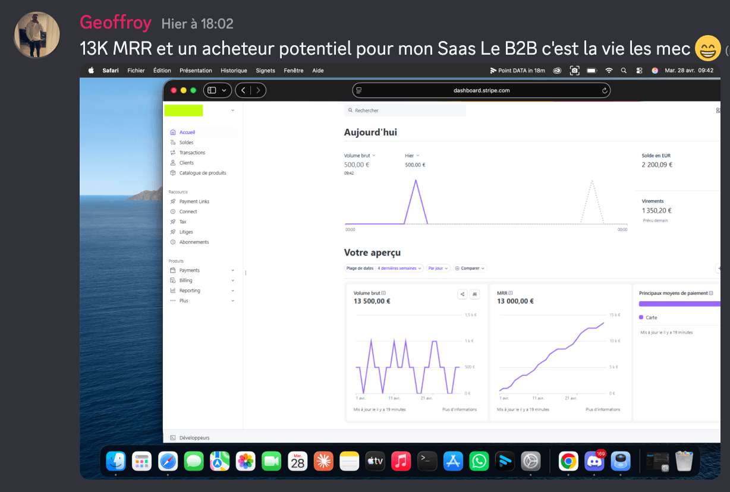Go forward with Safari forward arrow
Screen dimensions: 730x492
tap(258, 90)
